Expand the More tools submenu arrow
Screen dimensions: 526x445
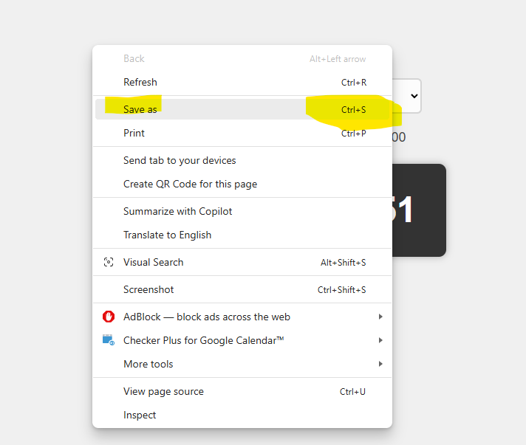click(380, 364)
